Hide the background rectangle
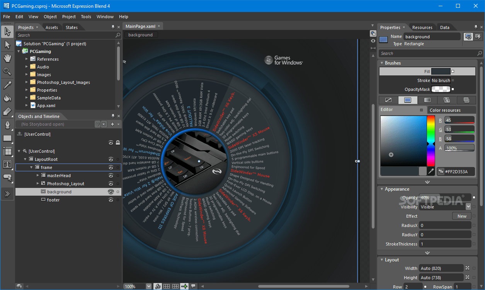The height and width of the screenshot is (290, 485). (111, 192)
